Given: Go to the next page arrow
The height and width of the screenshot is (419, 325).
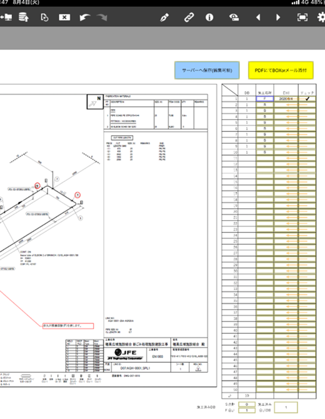Looking at the screenshot, I should pos(278,18).
